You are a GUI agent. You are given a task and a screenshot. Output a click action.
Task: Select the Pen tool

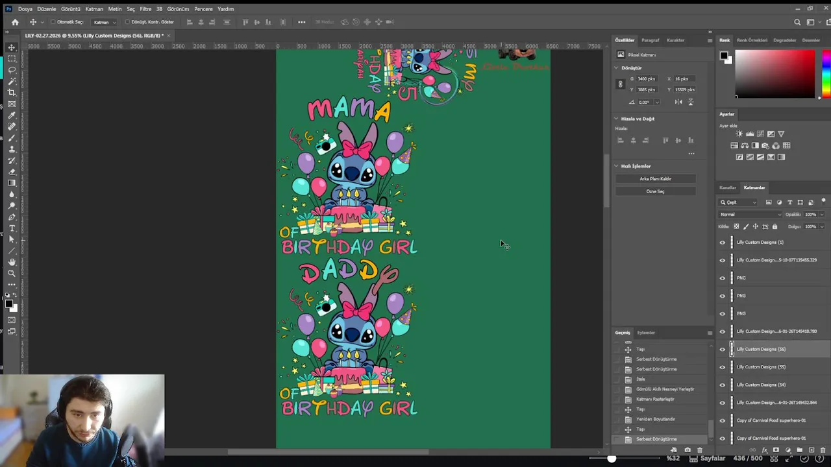[12, 217]
